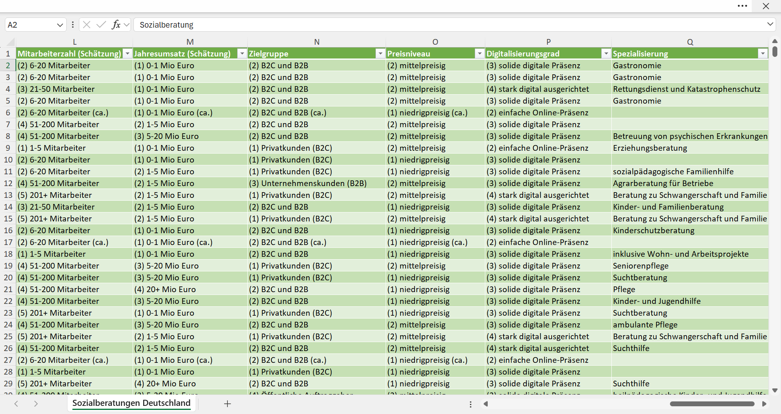Select row 29 header
This screenshot has width=781, height=414.
pyautogui.click(x=8, y=384)
